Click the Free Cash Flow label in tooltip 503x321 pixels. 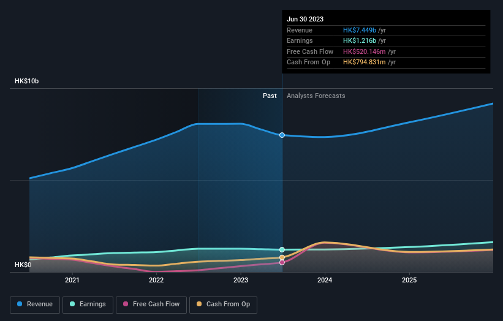(310, 51)
